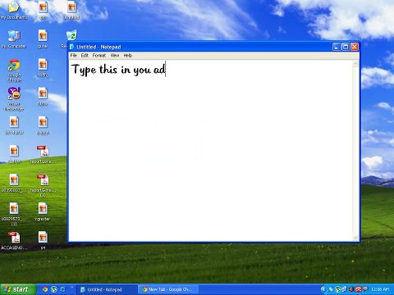
Task: Close the Notepad window
Action: pos(355,47)
